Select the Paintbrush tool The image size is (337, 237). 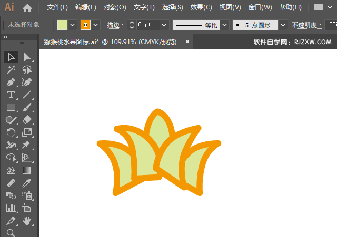[27, 107]
